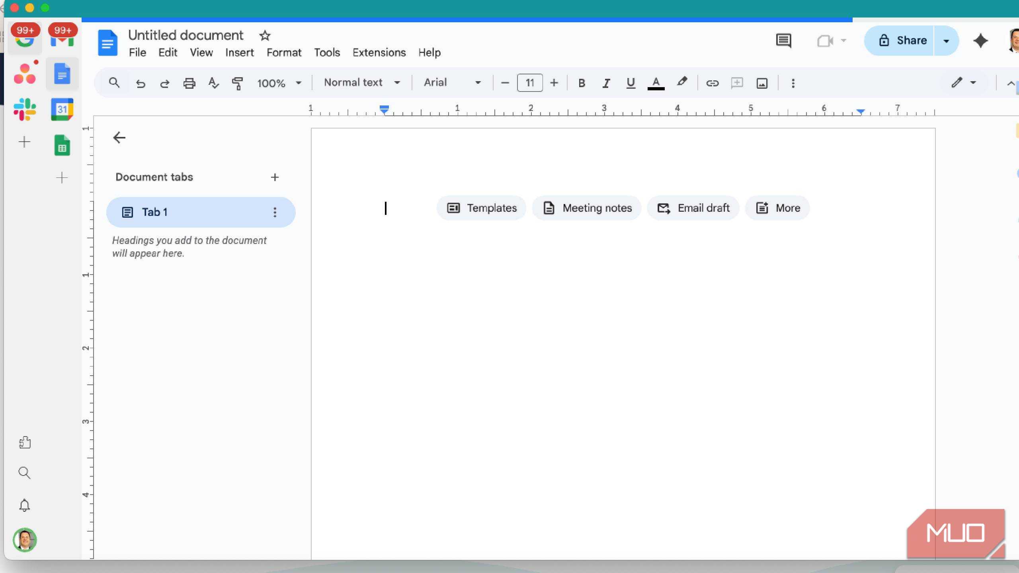
Task: Open the text color picker
Action: (656, 83)
